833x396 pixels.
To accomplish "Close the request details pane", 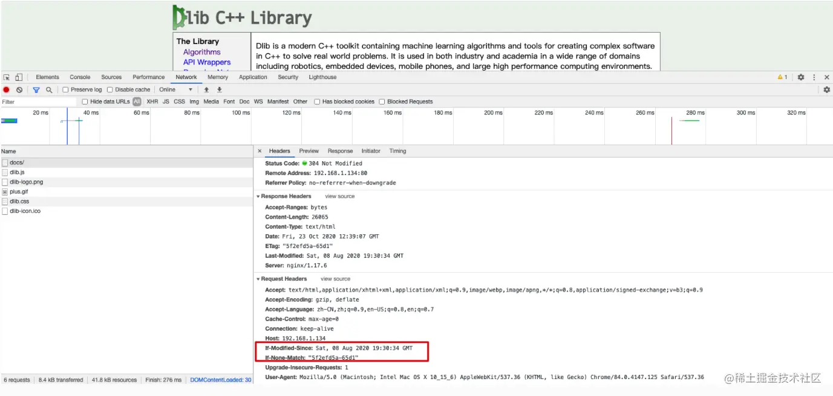I will coord(260,151).
